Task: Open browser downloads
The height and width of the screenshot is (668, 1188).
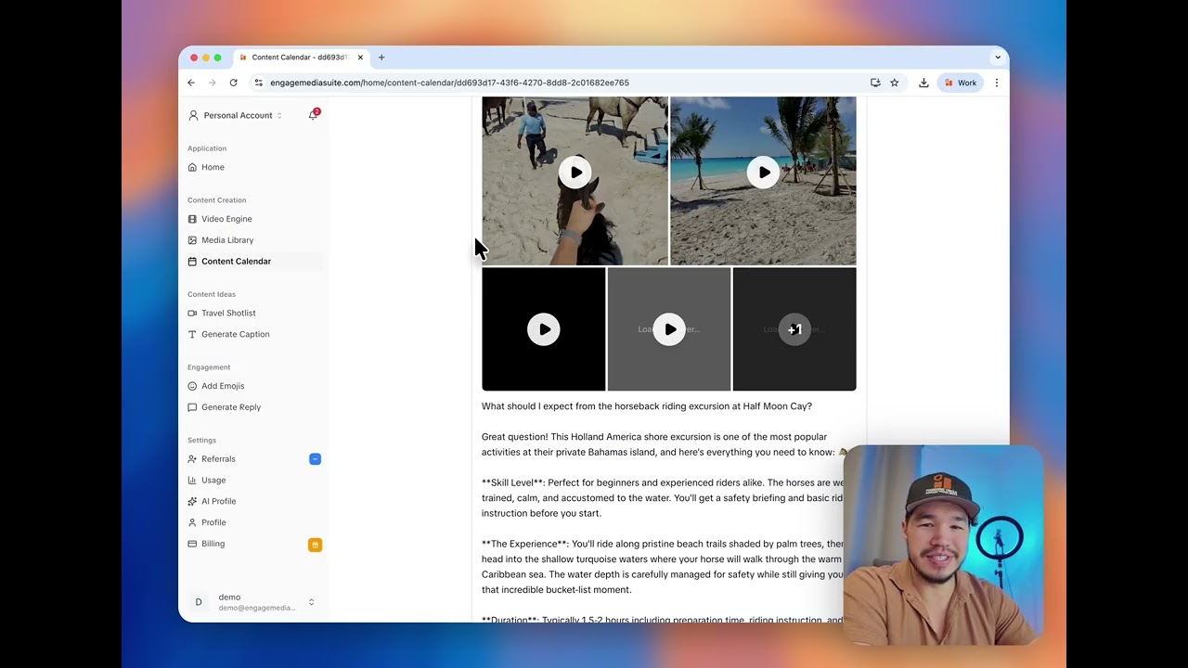Action: pos(923,83)
